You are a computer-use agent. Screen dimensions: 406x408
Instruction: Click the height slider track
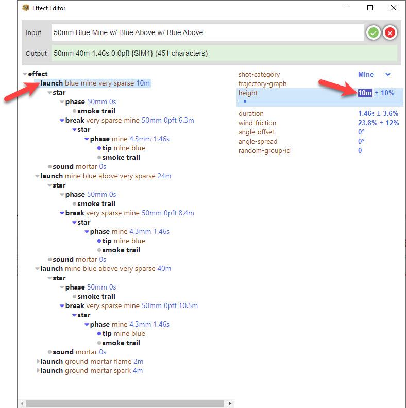[319, 101]
